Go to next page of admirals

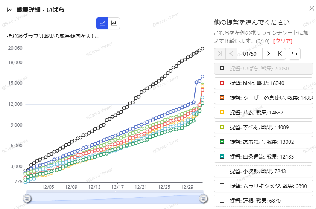tap(268, 54)
